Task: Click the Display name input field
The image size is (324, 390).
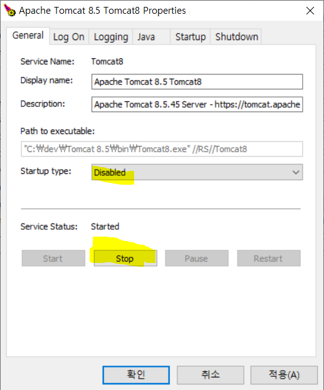Action: pos(197,81)
